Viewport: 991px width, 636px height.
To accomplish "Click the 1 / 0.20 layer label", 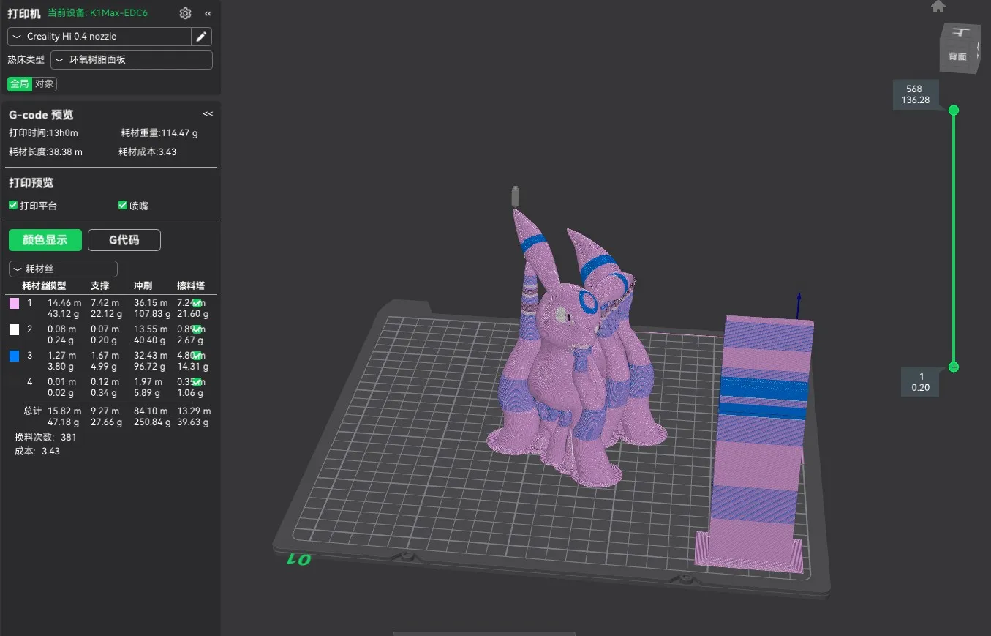I will pyautogui.click(x=921, y=382).
